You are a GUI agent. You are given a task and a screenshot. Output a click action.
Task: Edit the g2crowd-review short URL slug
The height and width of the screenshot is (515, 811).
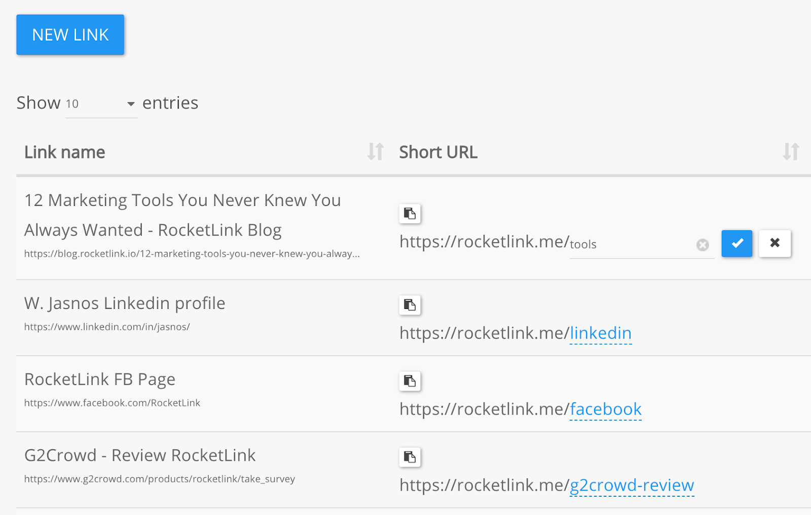[632, 486]
